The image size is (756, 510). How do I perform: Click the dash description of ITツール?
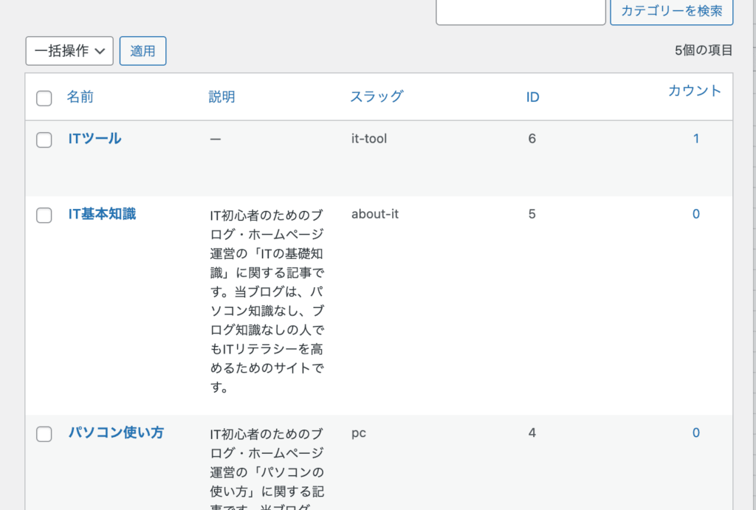pyautogui.click(x=216, y=139)
